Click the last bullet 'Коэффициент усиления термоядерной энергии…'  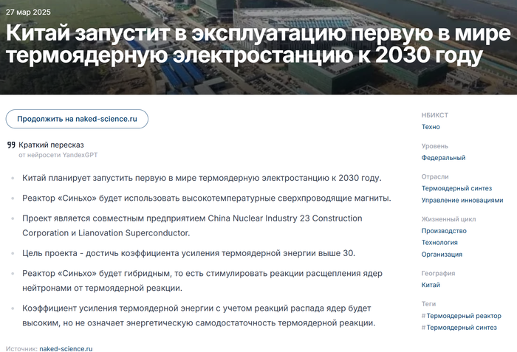[x=199, y=315]
